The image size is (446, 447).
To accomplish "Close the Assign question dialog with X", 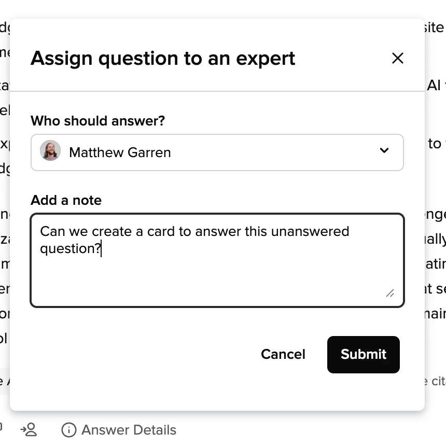I will pos(398,58).
